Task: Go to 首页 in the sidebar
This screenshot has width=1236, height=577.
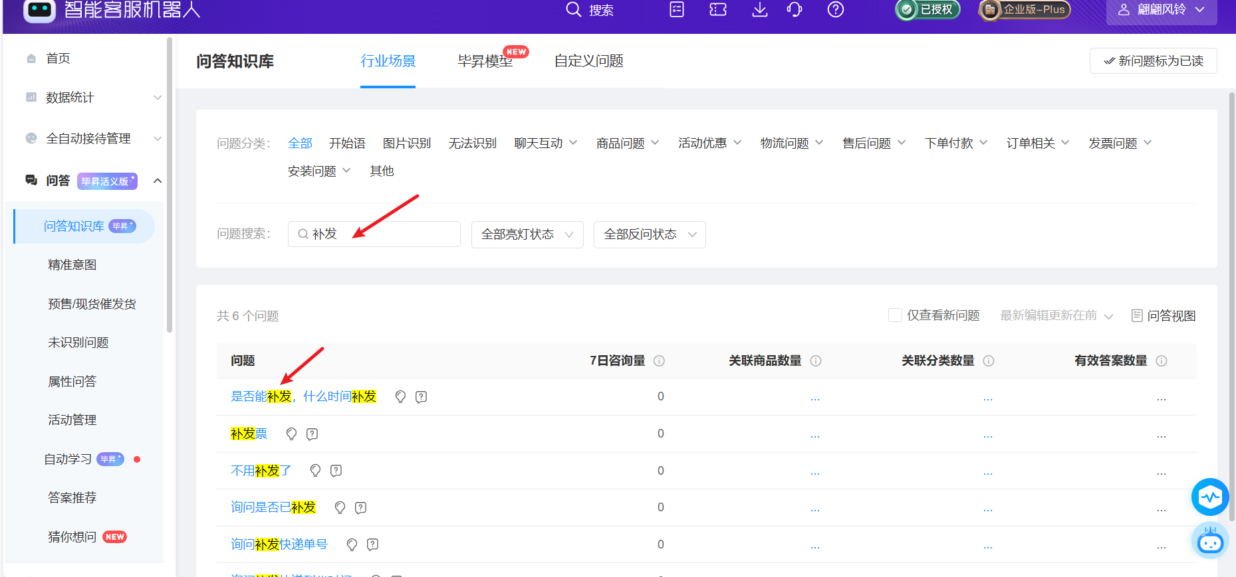Action: (x=58, y=58)
